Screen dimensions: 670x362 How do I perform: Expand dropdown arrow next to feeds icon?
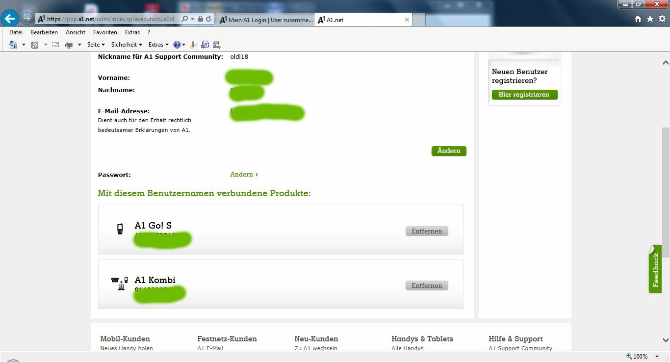[46, 45]
